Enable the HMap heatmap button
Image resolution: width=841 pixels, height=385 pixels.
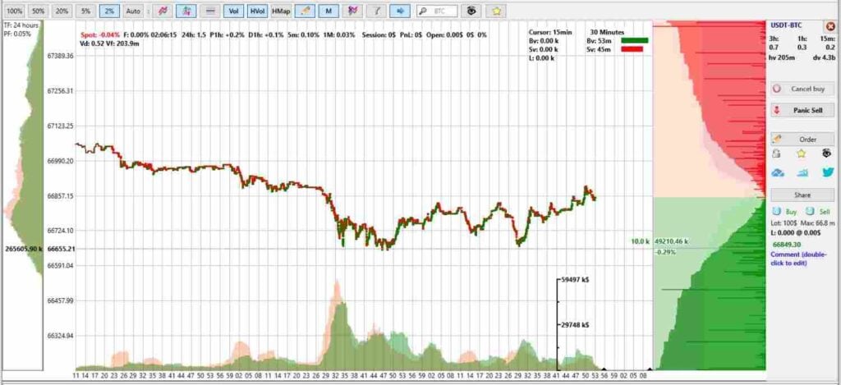click(281, 11)
